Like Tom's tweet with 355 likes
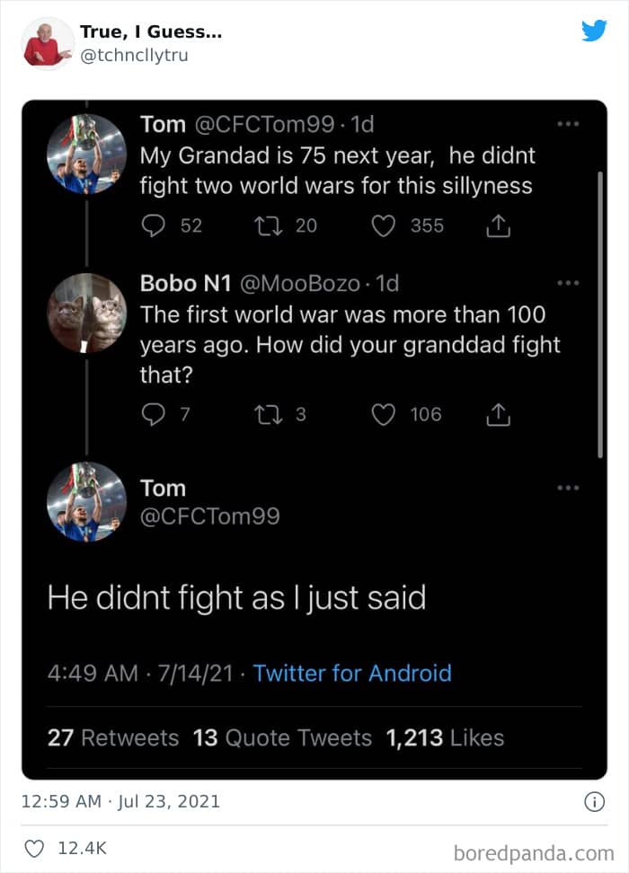 pyautogui.click(x=384, y=226)
